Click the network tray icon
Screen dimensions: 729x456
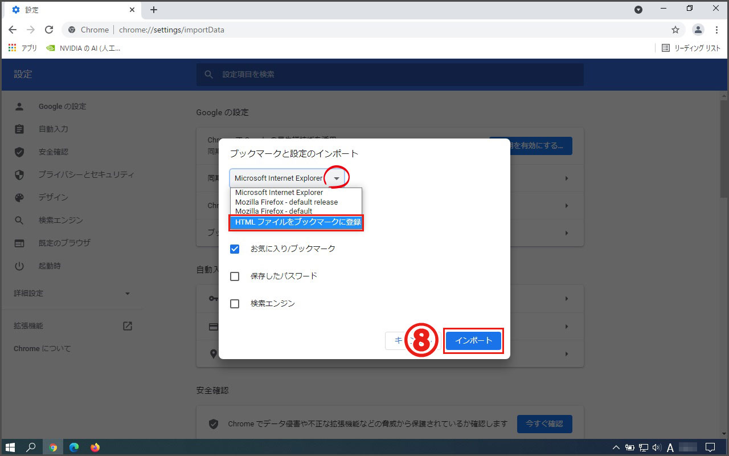(644, 447)
